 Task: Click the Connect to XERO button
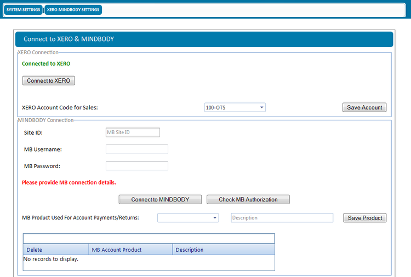[48, 80]
